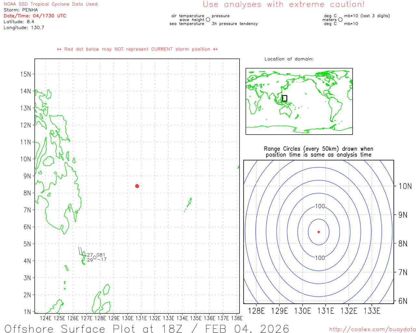Click the "124E" longitude label on main map
This screenshot has width=416, height=333.
[x=46, y=318]
